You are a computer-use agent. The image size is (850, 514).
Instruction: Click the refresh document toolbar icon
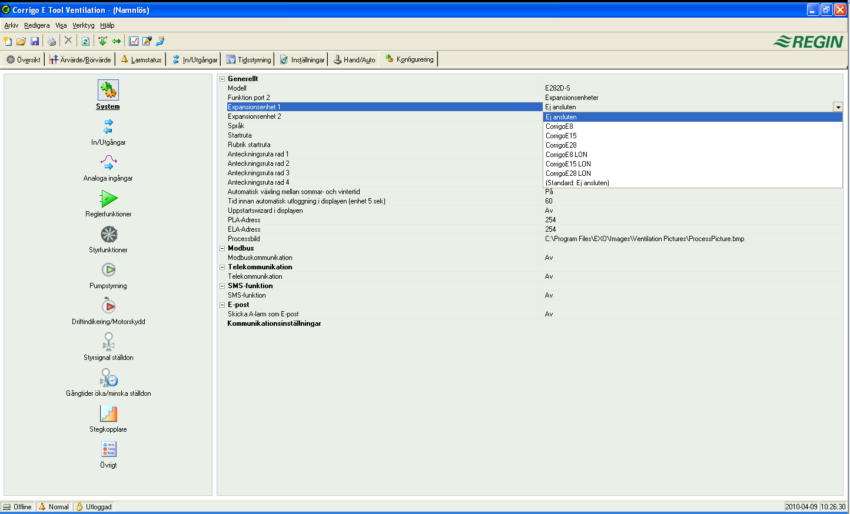(85, 41)
